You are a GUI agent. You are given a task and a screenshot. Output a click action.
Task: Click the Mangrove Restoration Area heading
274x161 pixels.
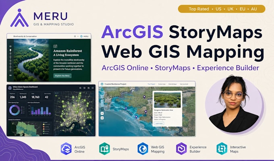(x=164, y=110)
